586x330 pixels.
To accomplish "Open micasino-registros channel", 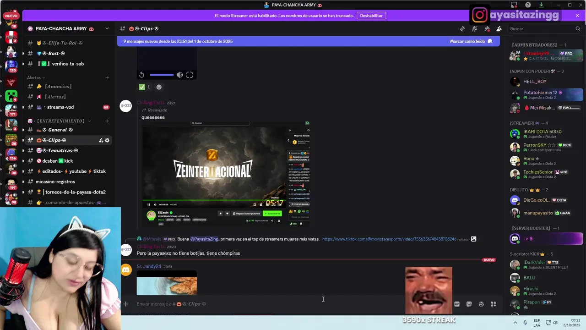I will 68,181.
